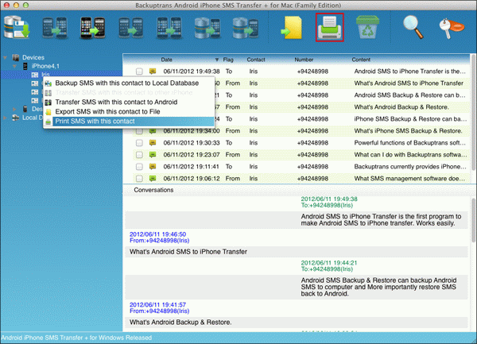
Task: Click the message icon on 19:30:33 row
Action: (153, 143)
